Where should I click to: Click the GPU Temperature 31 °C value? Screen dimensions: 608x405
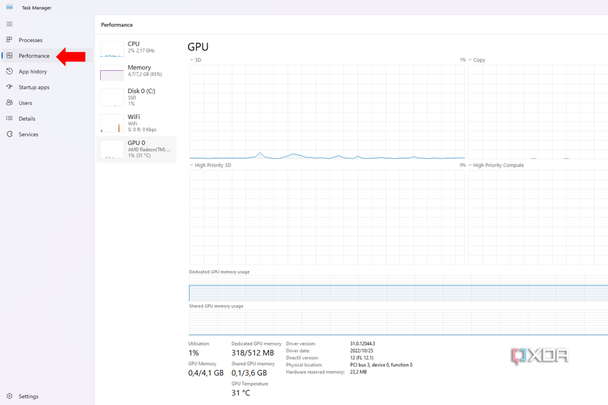coord(241,392)
